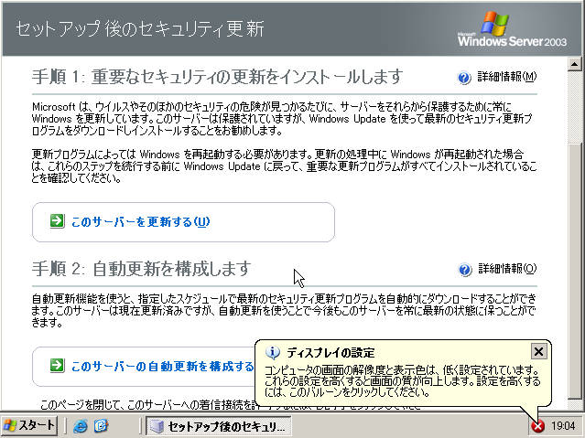The width and height of the screenshot is (585, 438).
Task: Click the 手順 1 heading text
Action: click(x=217, y=77)
